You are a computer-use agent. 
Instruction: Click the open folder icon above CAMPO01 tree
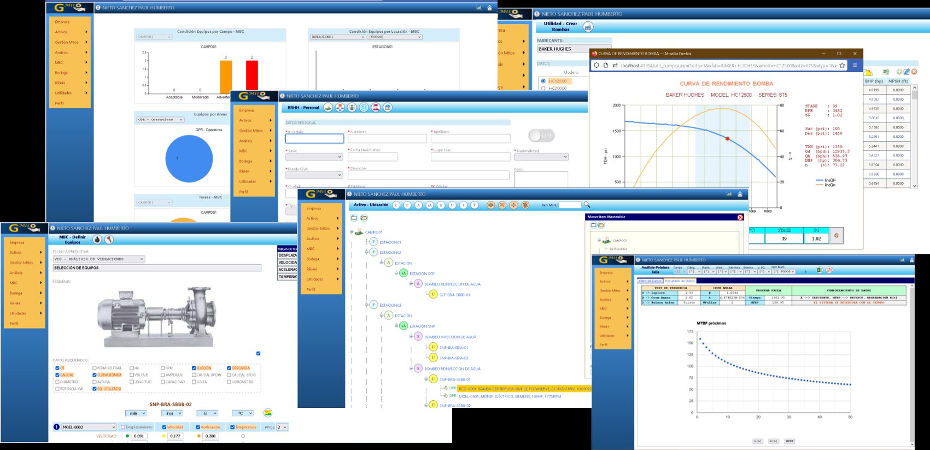(364, 218)
